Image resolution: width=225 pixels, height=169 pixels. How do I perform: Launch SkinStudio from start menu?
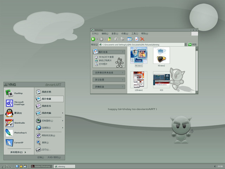(19, 123)
